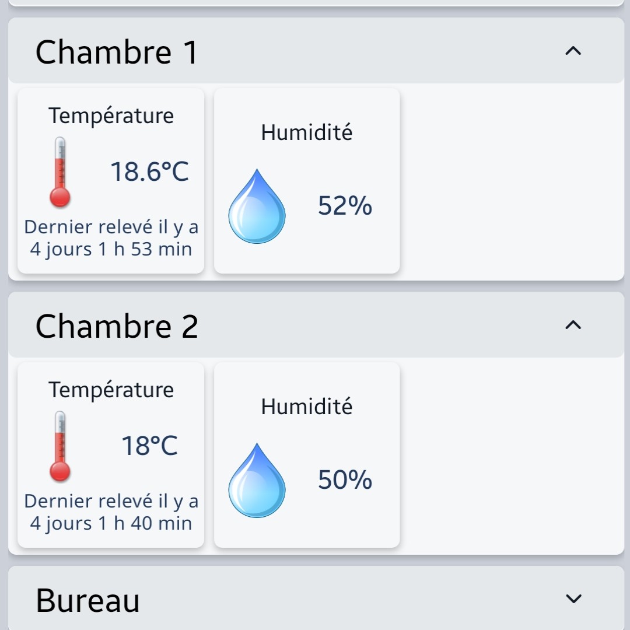The image size is (630, 630).
Task: Collapse the Chambre 2 section chevron
Action: 573,325
